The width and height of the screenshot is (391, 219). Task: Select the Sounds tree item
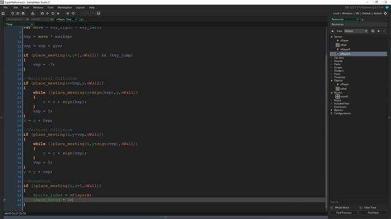coord(338,61)
